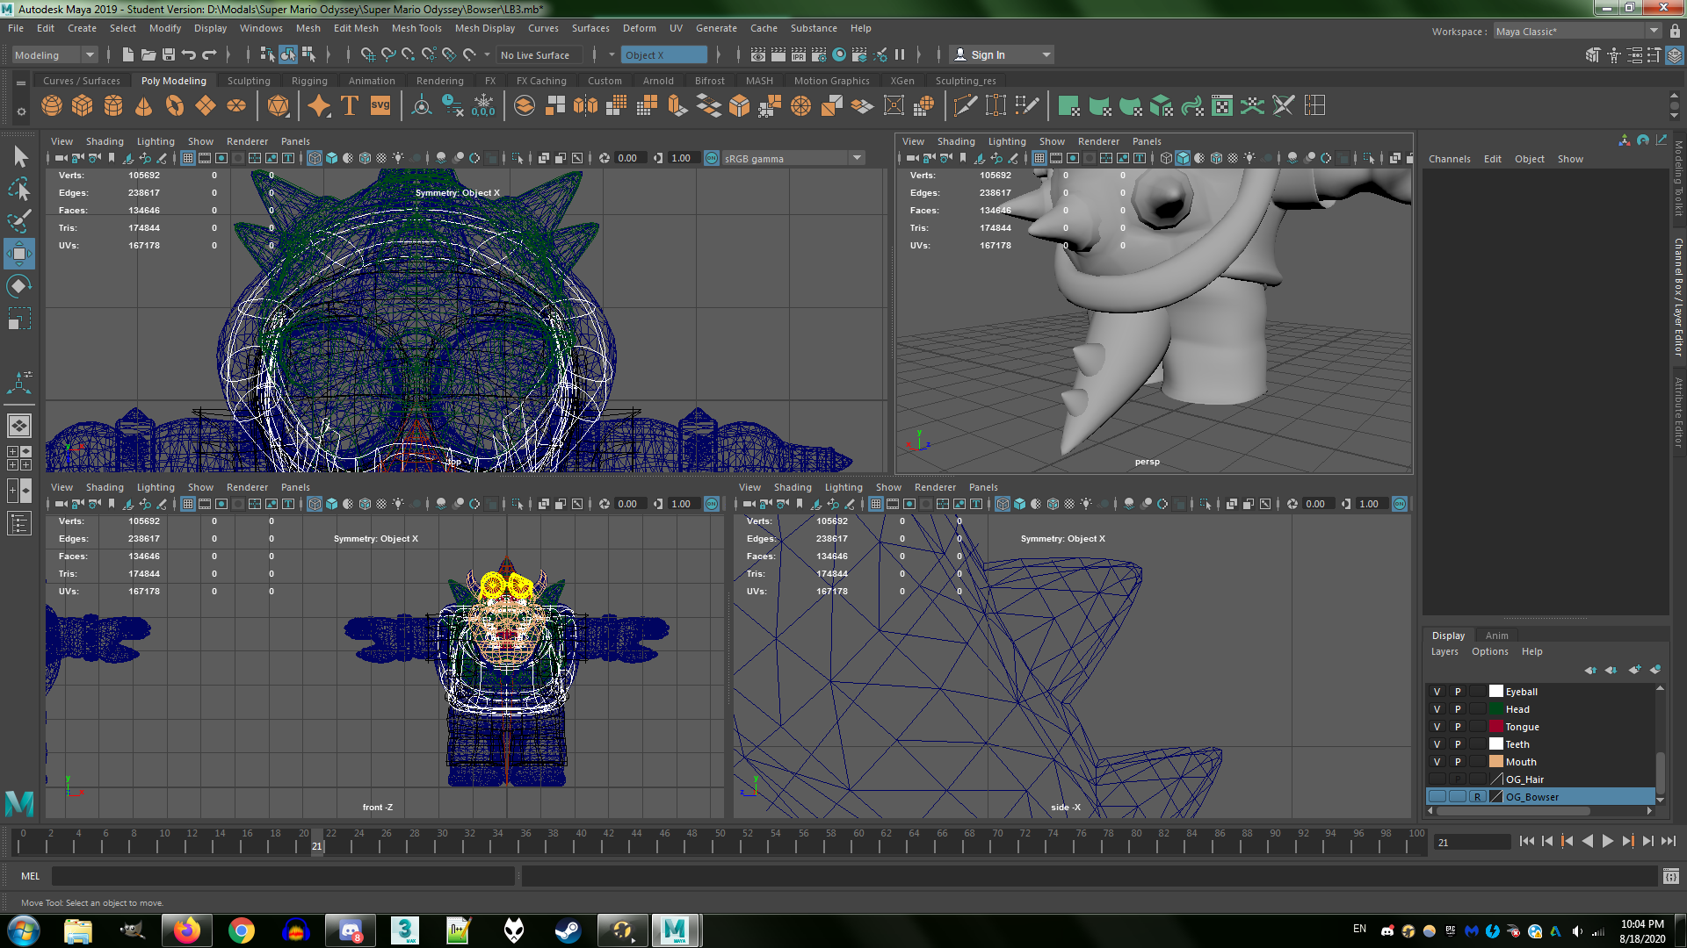This screenshot has height=948, width=1687.
Task: Create a polygon torus from the shelf
Action: pos(175,106)
